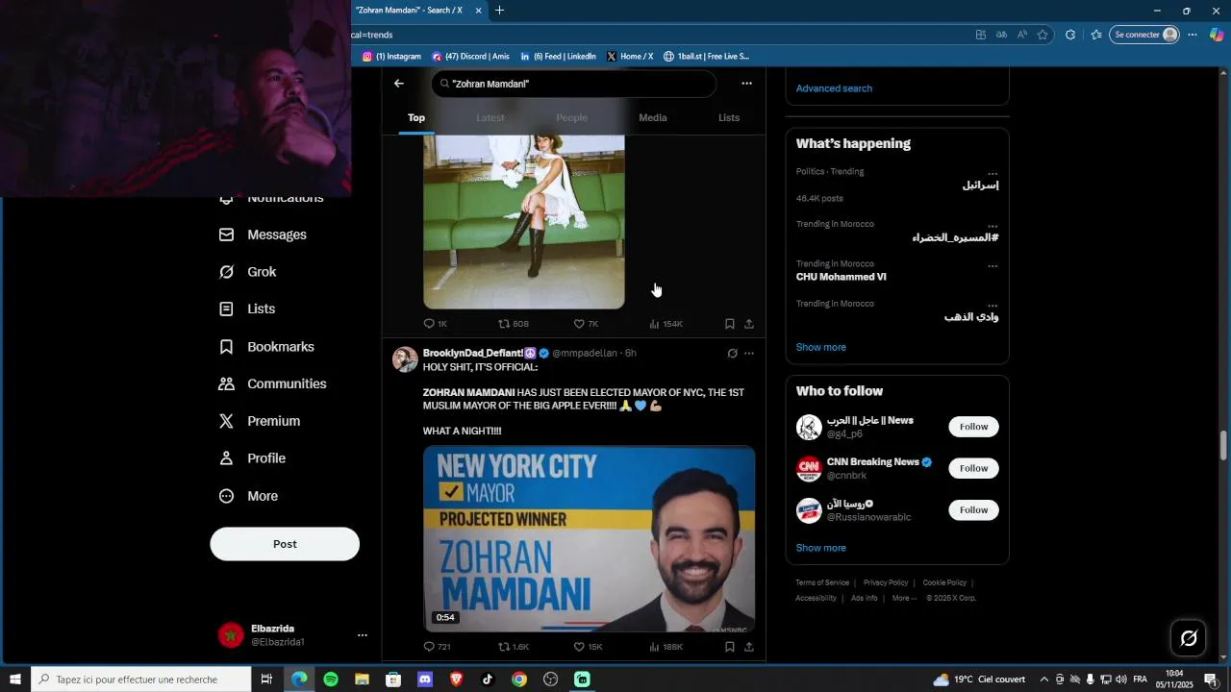The width and height of the screenshot is (1231, 692).
Task: Play the Zohran Mamdani projected winner video
Action: pyautogui.click(x=589, y=538)
